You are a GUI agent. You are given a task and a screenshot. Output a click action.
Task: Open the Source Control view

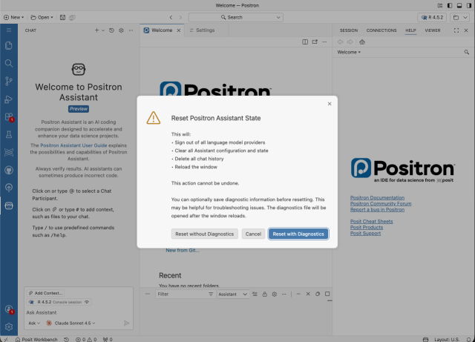[x=9, y=81]
